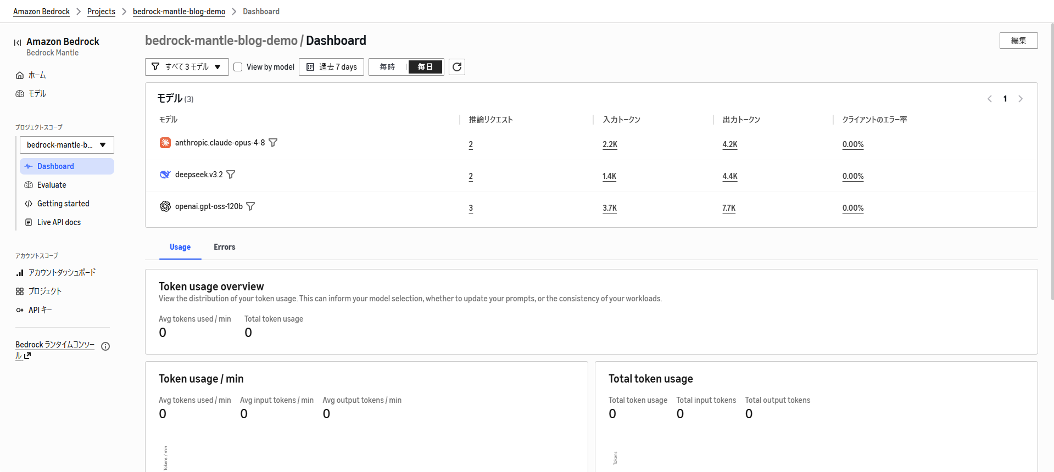The image size is (1054, 472).
Task: Click the info icon beside Bedrock runtime console
Action: [105, 346]
